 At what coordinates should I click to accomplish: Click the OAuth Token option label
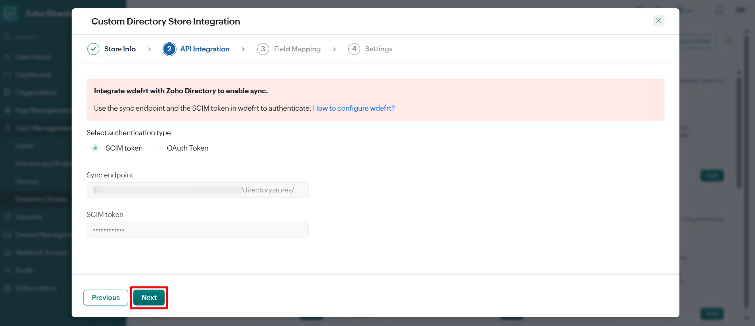coord(188,148)
